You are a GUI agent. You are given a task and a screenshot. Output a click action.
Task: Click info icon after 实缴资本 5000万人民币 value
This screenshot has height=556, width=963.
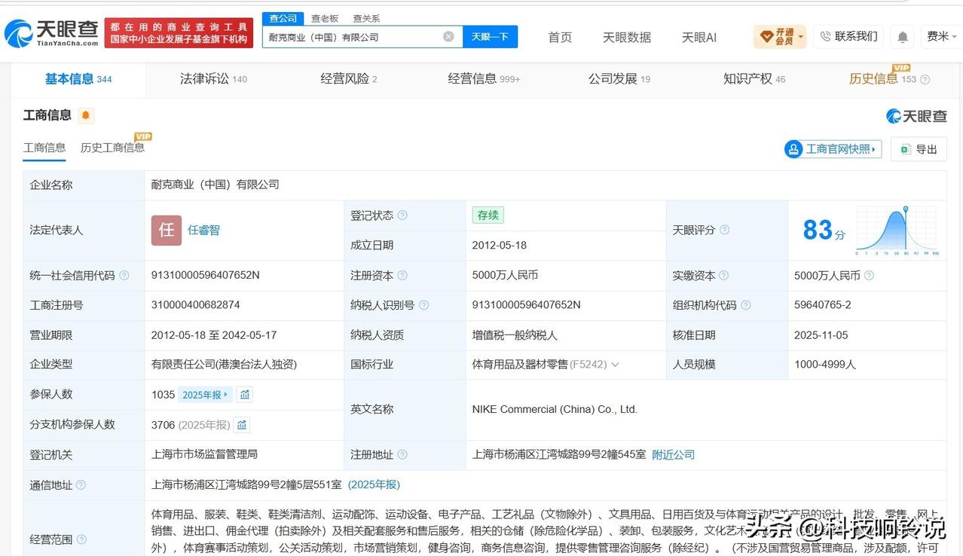[x=869, y=276]
